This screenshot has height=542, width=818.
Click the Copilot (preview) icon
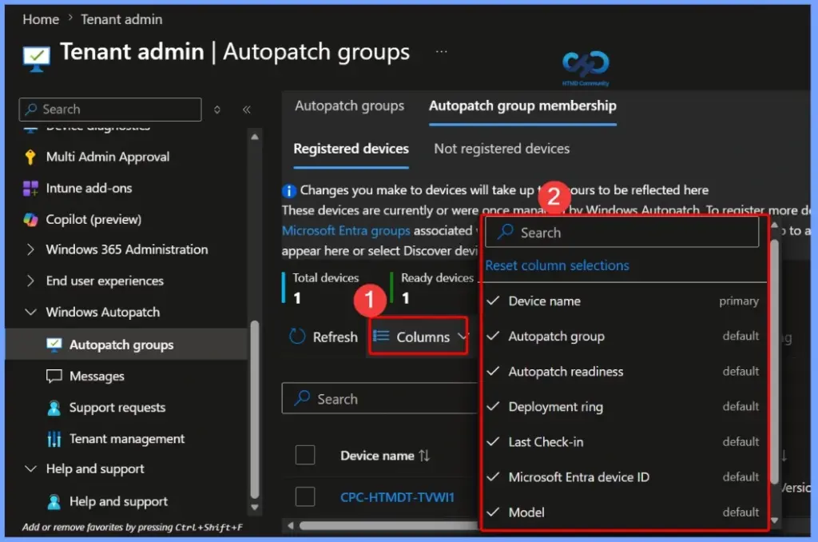[30, 220]
